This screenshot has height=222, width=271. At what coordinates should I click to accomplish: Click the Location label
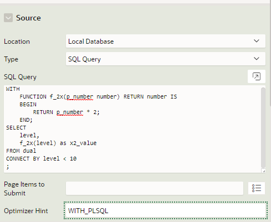[17, 42]
